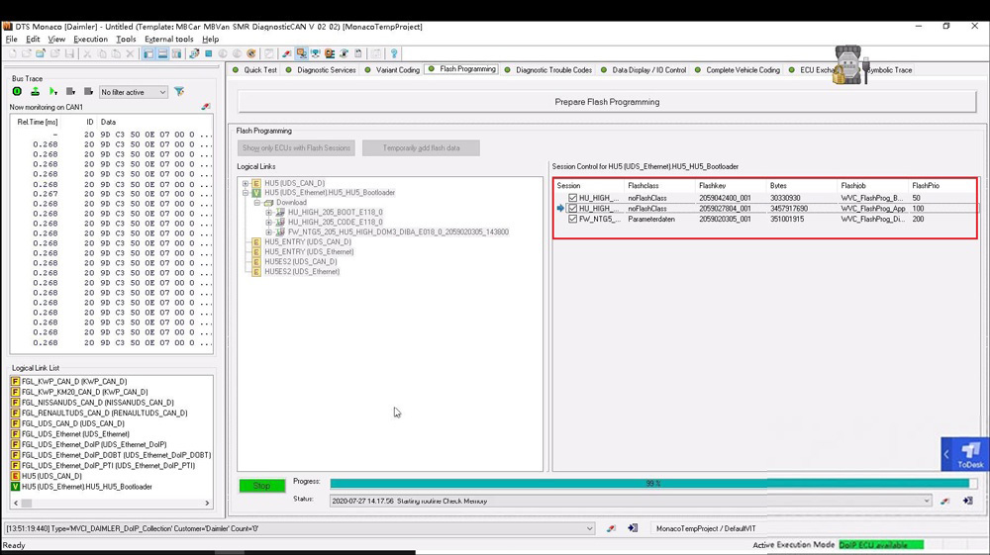Click red pen icon beside the bottom log line
990x555 pixels.
click(x=611, y=528)
